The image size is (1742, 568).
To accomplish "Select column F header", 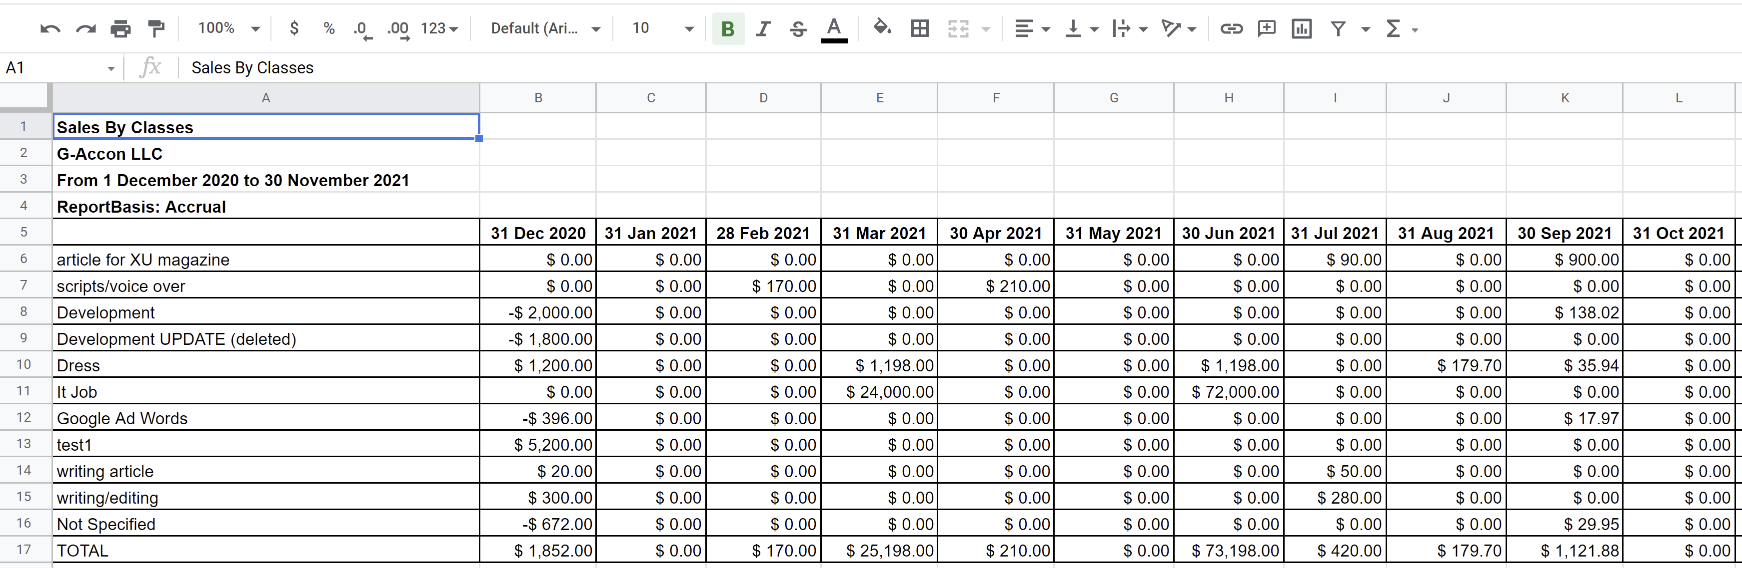I will (x=996, y=98).
